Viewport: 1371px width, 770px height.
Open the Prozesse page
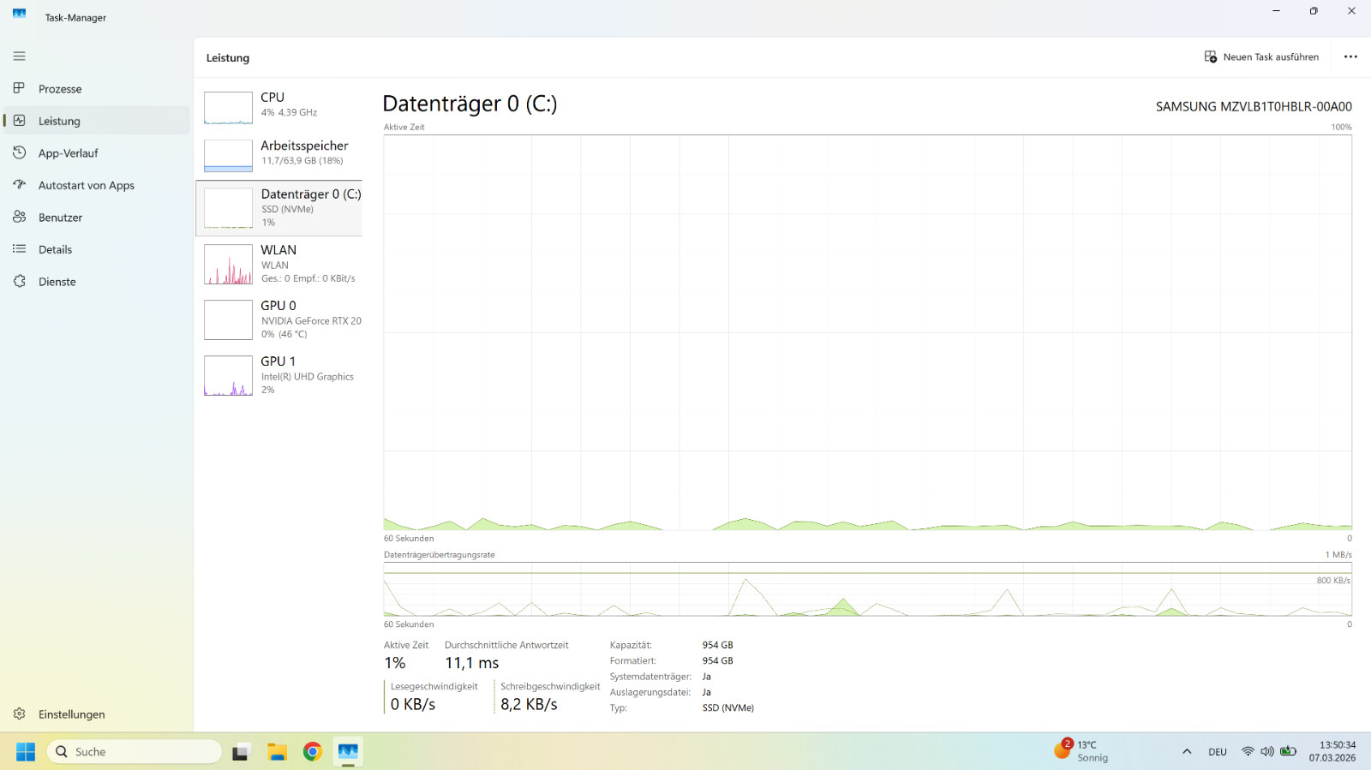coord(97,88)
